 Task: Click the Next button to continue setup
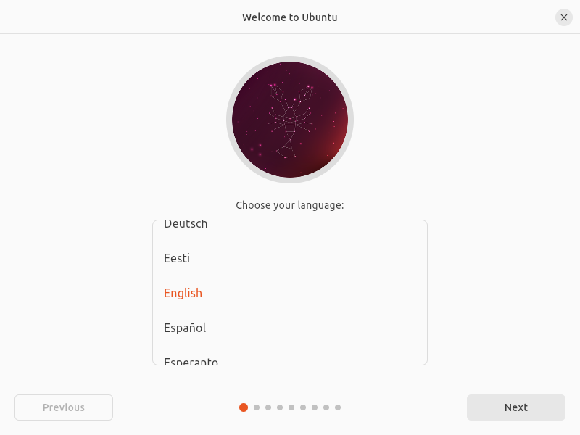(515, 407)
